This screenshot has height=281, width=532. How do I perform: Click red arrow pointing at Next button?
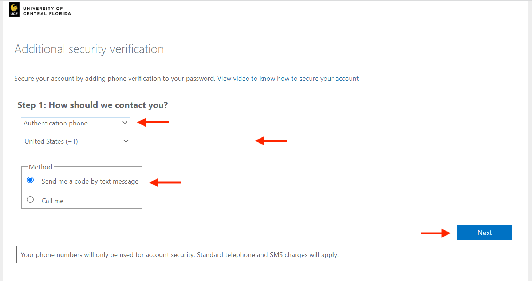click(x=436, y=233)
